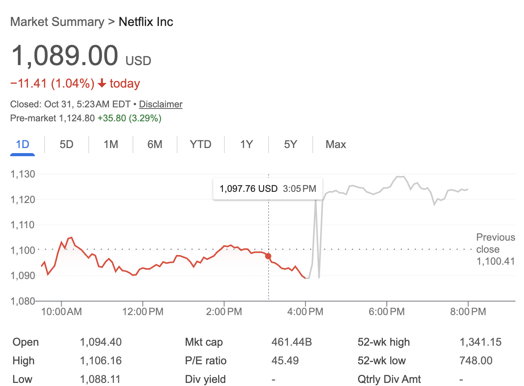The width and height of the screenshot is (524, 386).
Task: Select the red dot price marker on chart
Action: (x=268, y=256)
